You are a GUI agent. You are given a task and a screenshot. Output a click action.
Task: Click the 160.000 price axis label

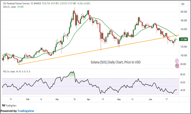point(184,29)
